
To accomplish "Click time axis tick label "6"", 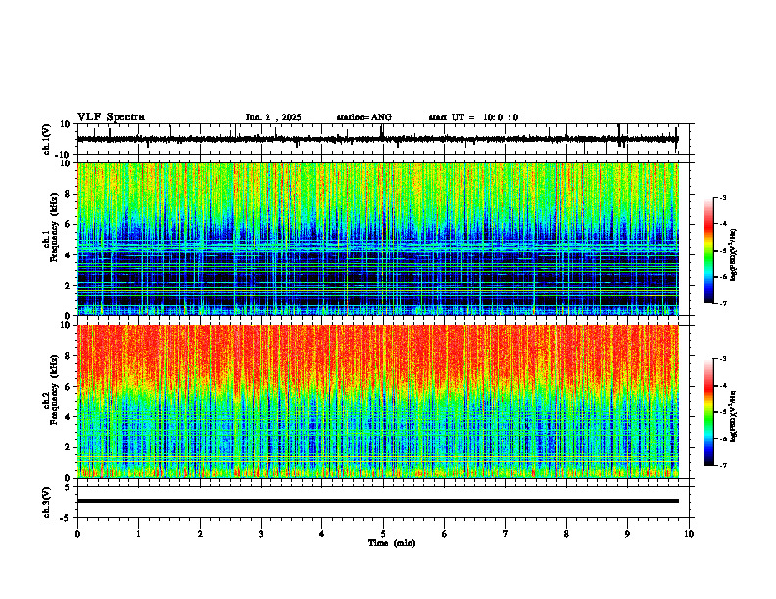I will point(445,534).
